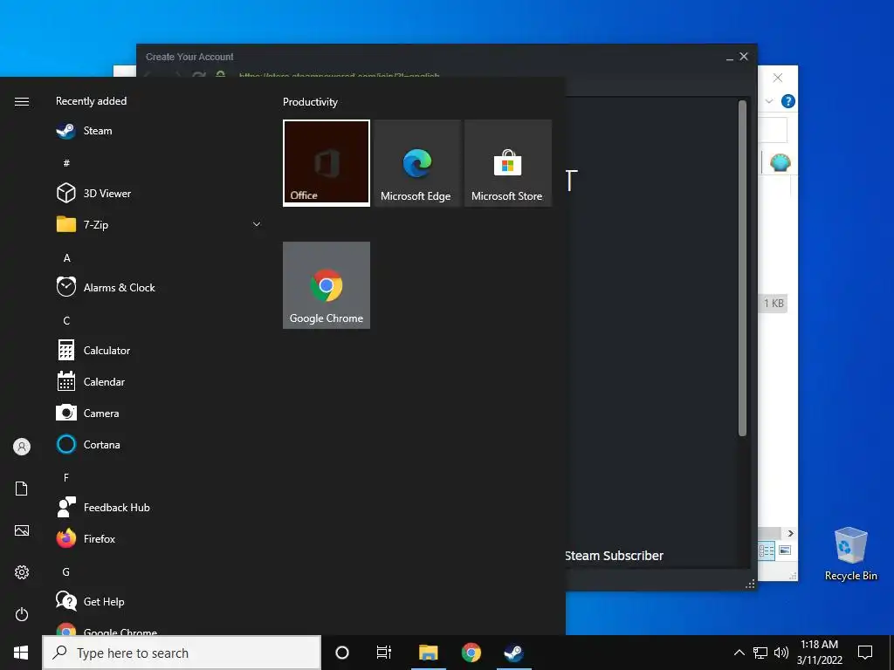Viewport: 894px width, 670px height.
Task: Jump to letter C section header
Action: pyautogui.click(x=66, y=321)
